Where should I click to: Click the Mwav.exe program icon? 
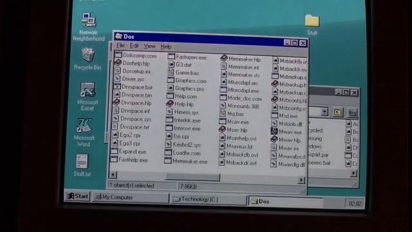coord(274,131)
